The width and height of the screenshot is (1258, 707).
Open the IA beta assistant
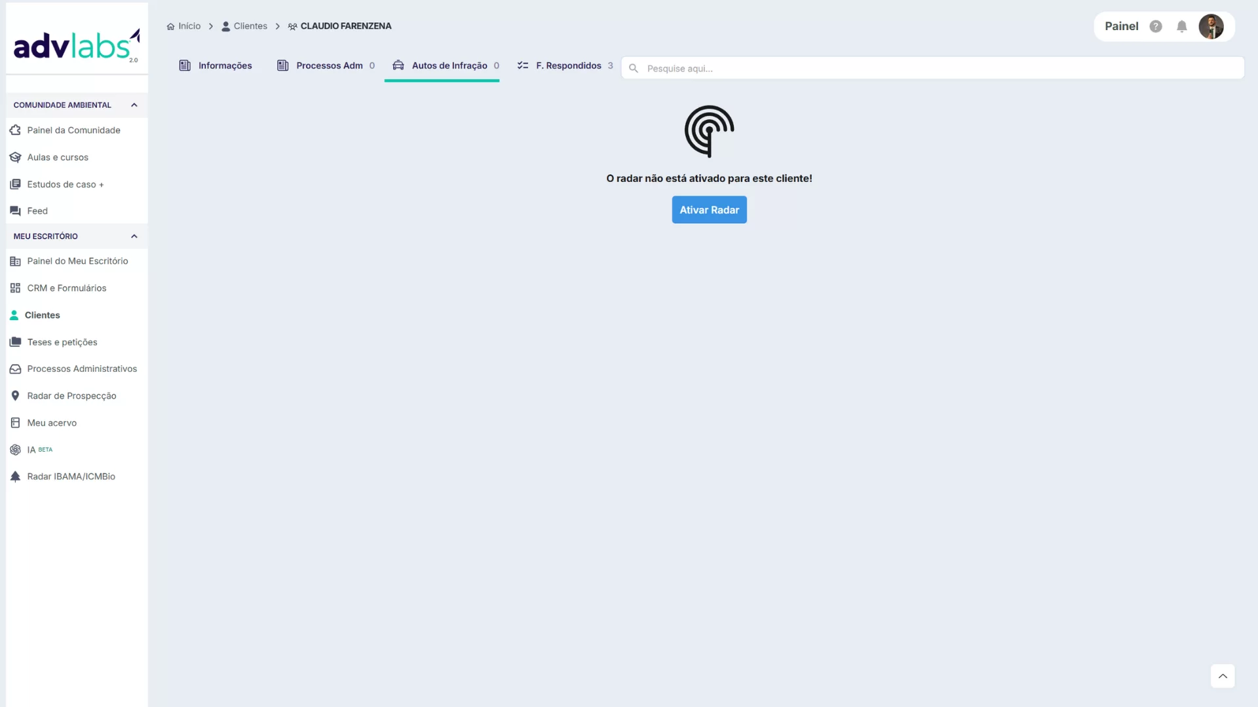coord(31,450)
